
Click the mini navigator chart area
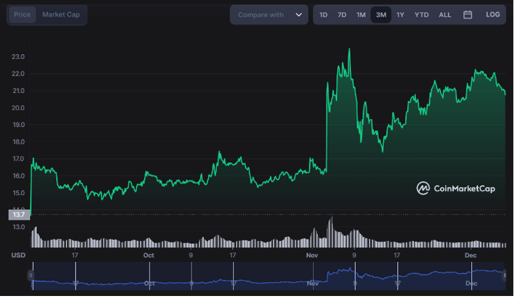pos(267,275)
